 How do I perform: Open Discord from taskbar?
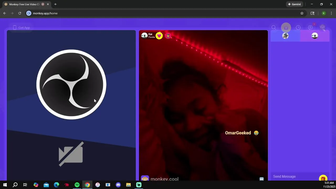118,185
